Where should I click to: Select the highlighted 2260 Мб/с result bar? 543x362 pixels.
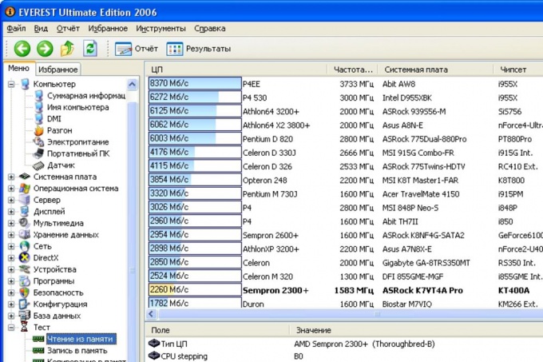tap(195, 289)
